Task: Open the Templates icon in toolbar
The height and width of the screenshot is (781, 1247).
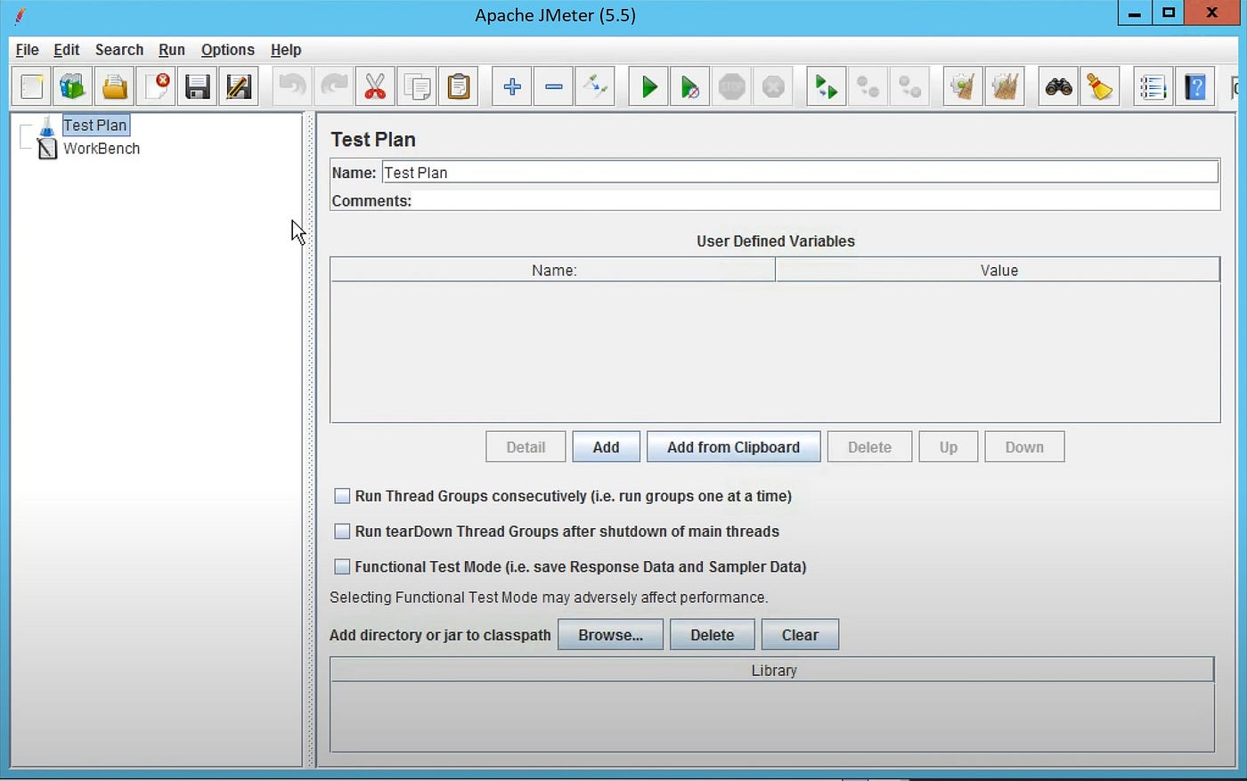Action: [x=73, y=86]
